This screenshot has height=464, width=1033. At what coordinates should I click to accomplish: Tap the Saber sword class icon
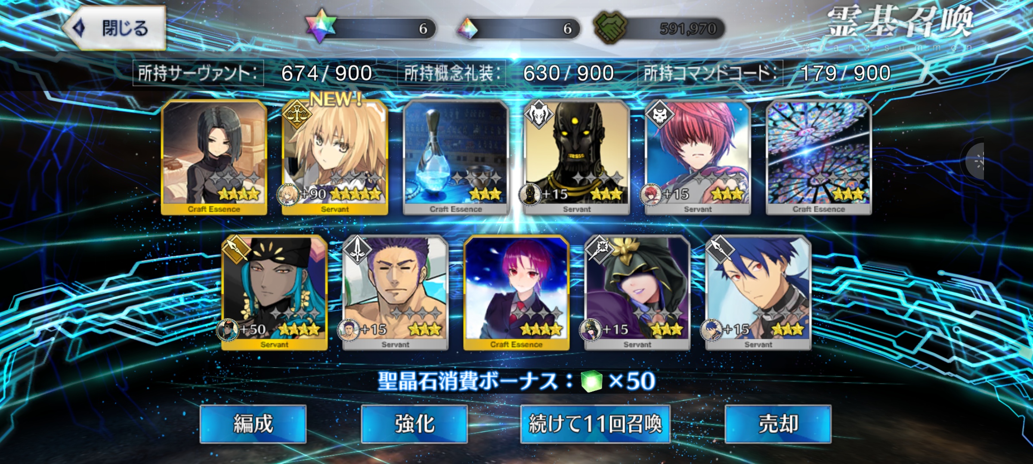coord(357,250)
